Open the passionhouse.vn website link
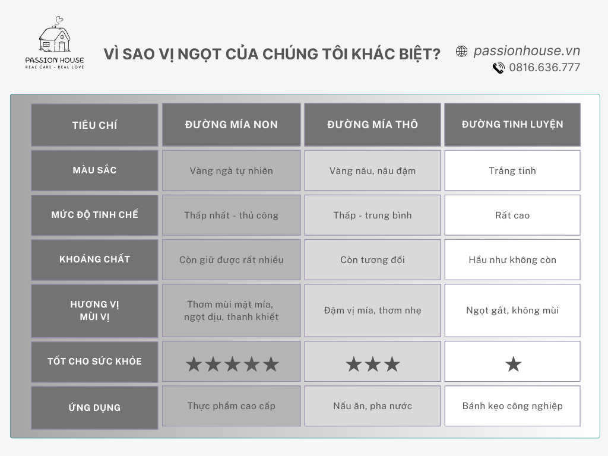This screenshot has width=608, height=456. 527,51
